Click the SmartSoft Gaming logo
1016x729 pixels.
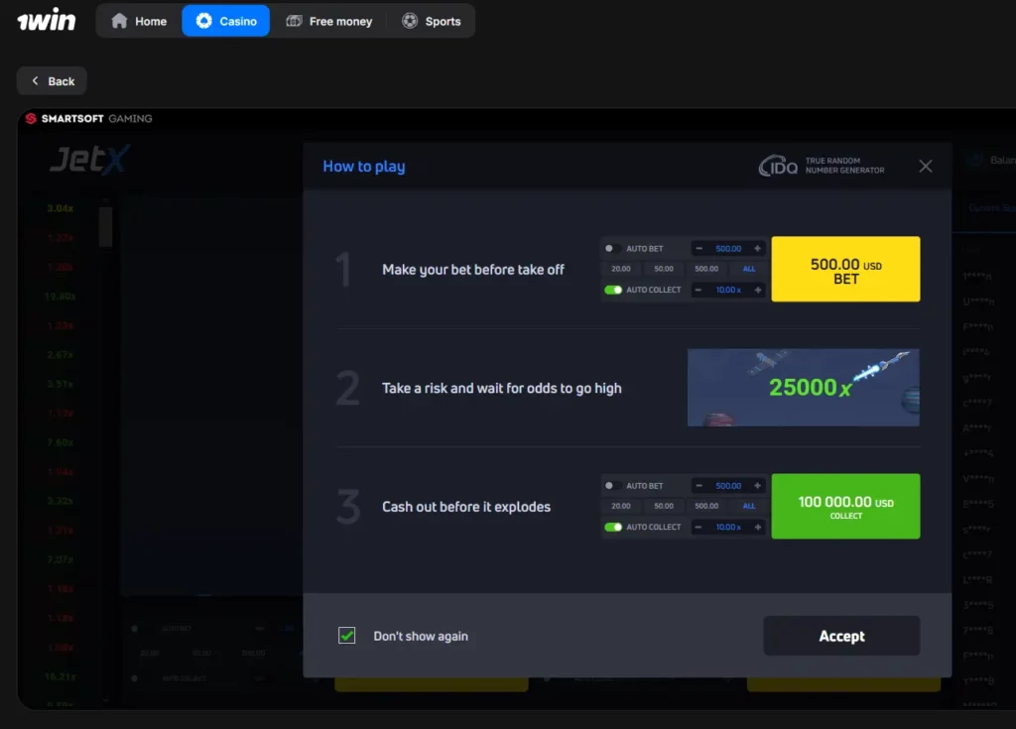(89, 119)
